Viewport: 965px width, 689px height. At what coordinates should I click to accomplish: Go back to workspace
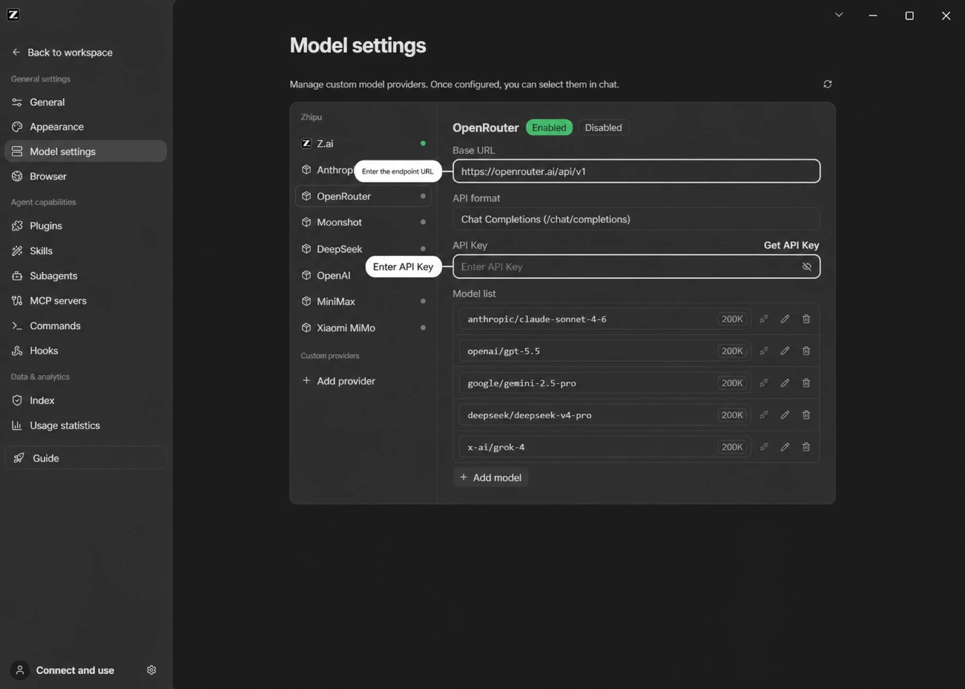point(62,52)
